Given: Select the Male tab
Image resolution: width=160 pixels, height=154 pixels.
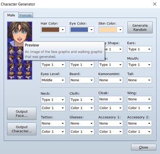Looking at the screenshot, I should [x=11, y=15].
